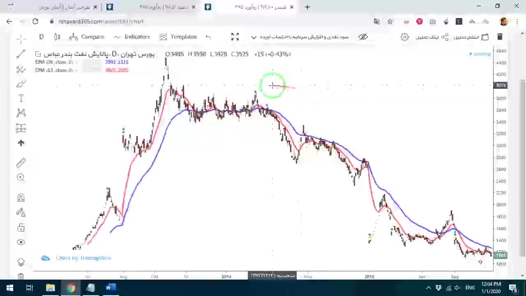Click the publish analysis button
Screen dimensions: 526x296
[x=471, y=37]
